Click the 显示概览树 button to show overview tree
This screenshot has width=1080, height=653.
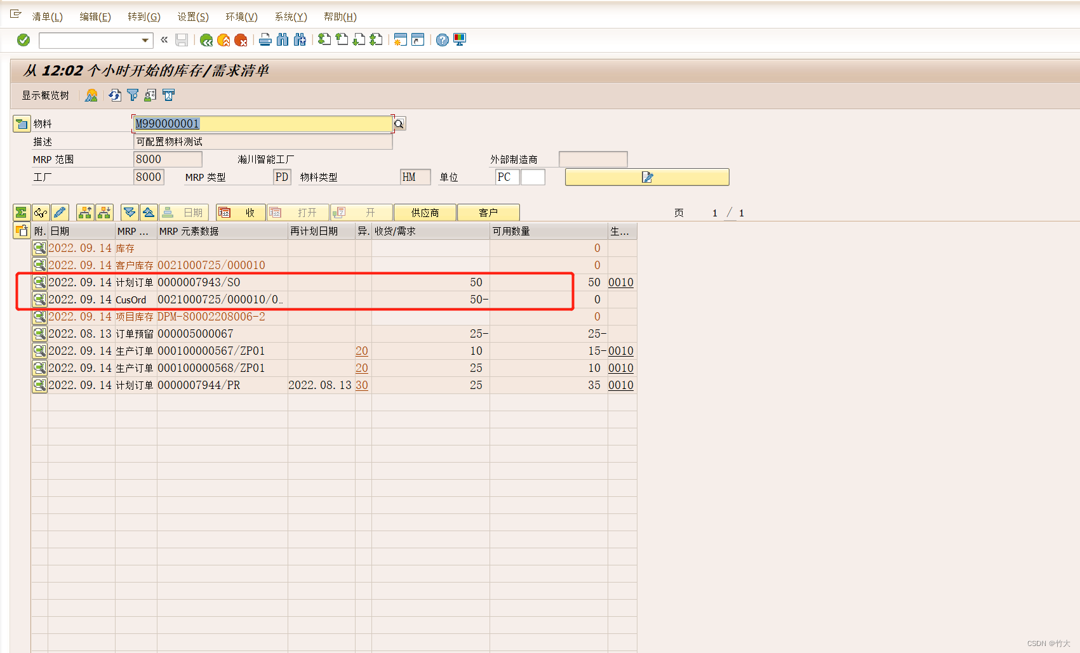[x=46, y=95]
